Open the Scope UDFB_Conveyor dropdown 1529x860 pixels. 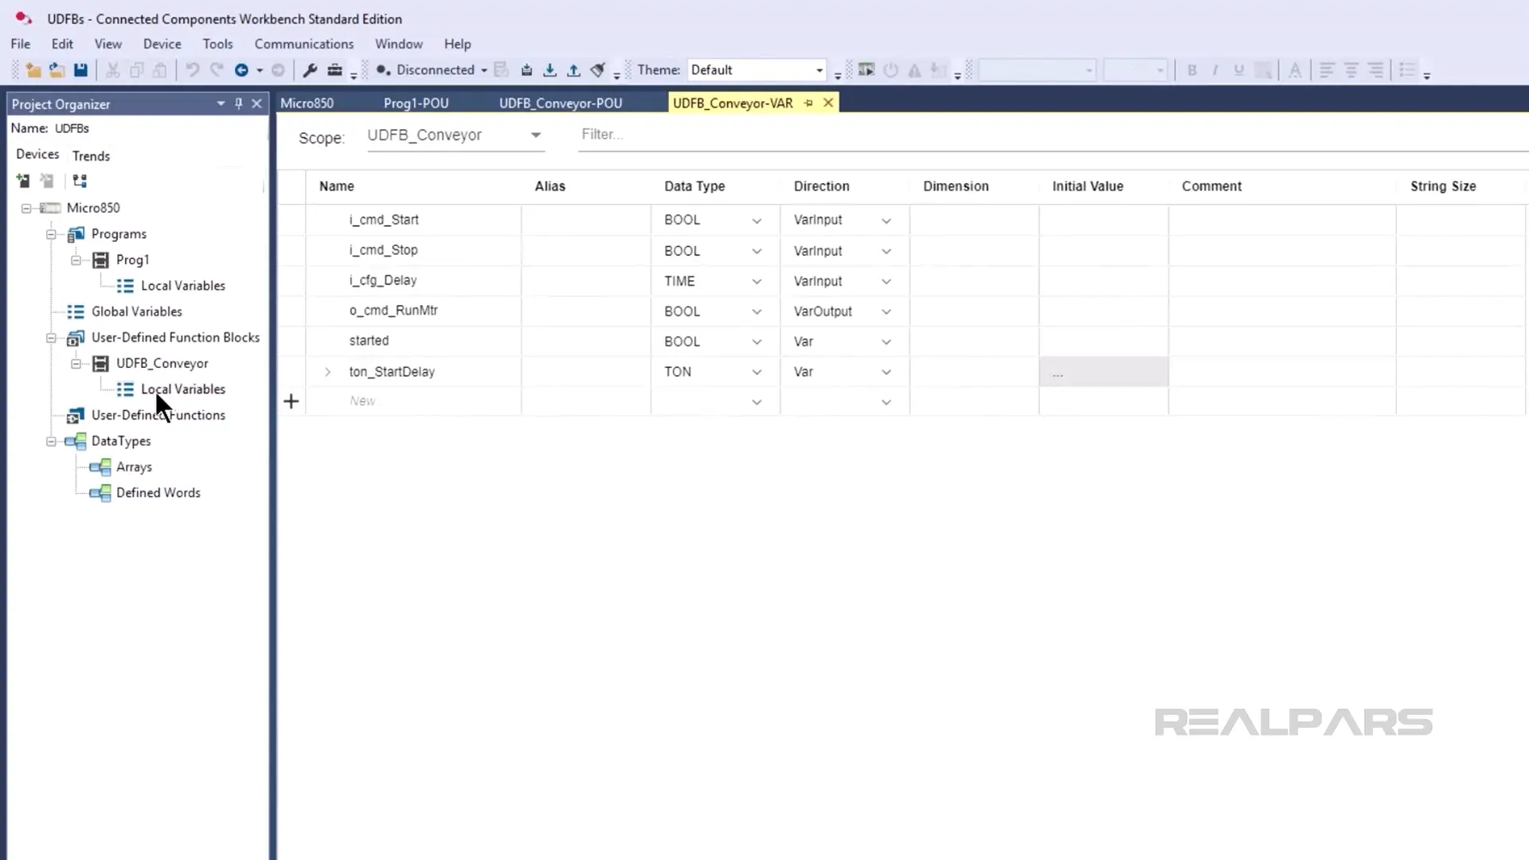click(536, 135)
